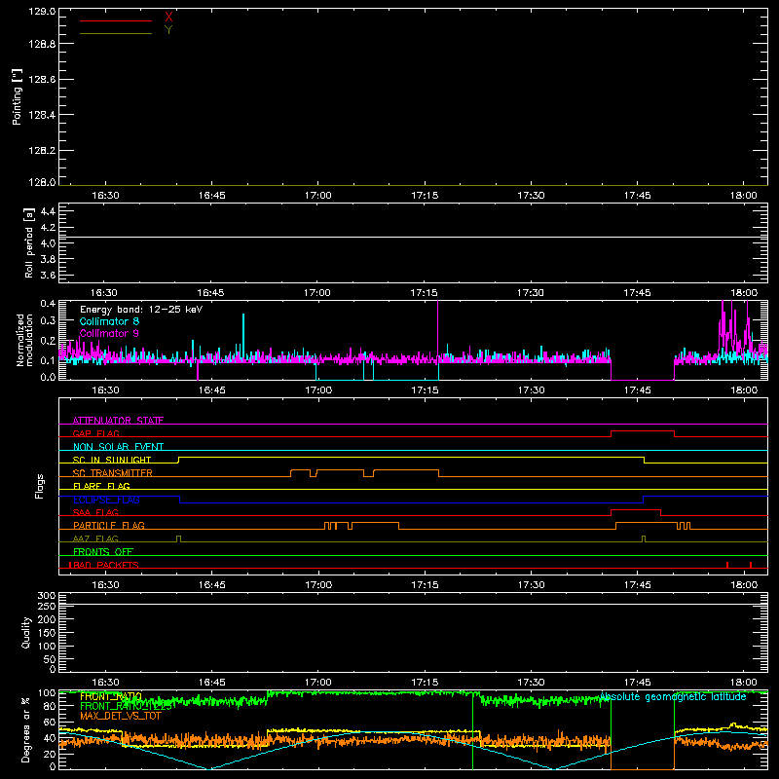The image size is (779, 779).
Task: Click the 150 tick on Quality axis
Action: pyautogui.click(x=46, y=633)
